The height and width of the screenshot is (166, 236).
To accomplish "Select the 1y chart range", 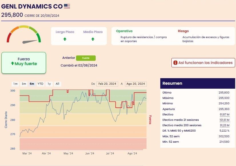I will pos(49,84).
